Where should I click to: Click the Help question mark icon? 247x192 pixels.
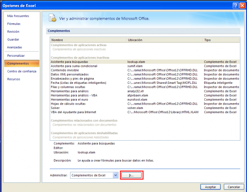point(235,6)
